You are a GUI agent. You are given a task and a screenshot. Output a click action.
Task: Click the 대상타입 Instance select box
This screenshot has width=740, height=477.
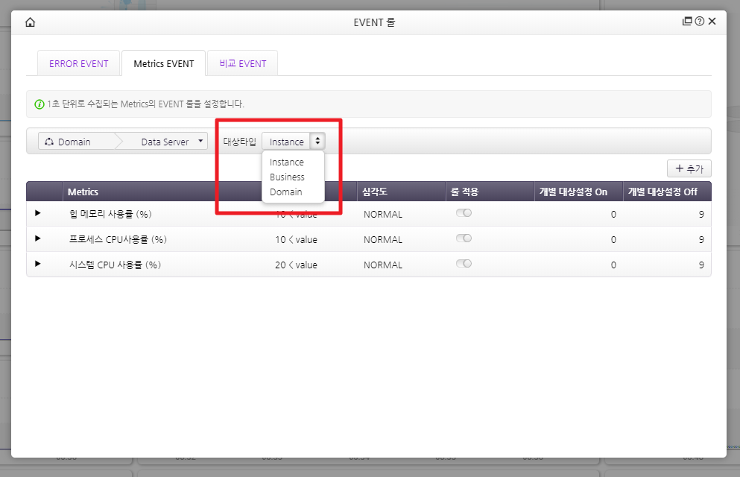point(293,142)
